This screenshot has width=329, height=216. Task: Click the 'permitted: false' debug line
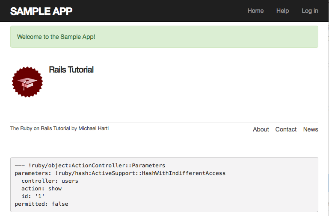[x=41, y=204]
